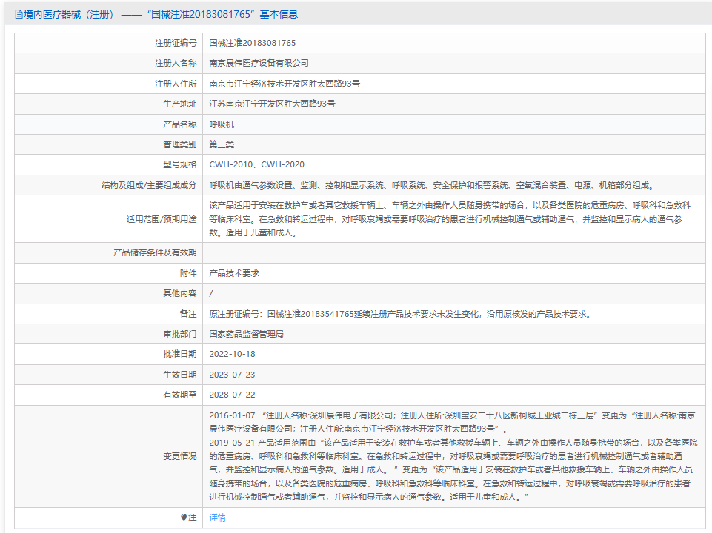The width and height of the screenshot is (712, 533).
Task: Click the expiry date 2028-07-22
Action: coord(233,395)
